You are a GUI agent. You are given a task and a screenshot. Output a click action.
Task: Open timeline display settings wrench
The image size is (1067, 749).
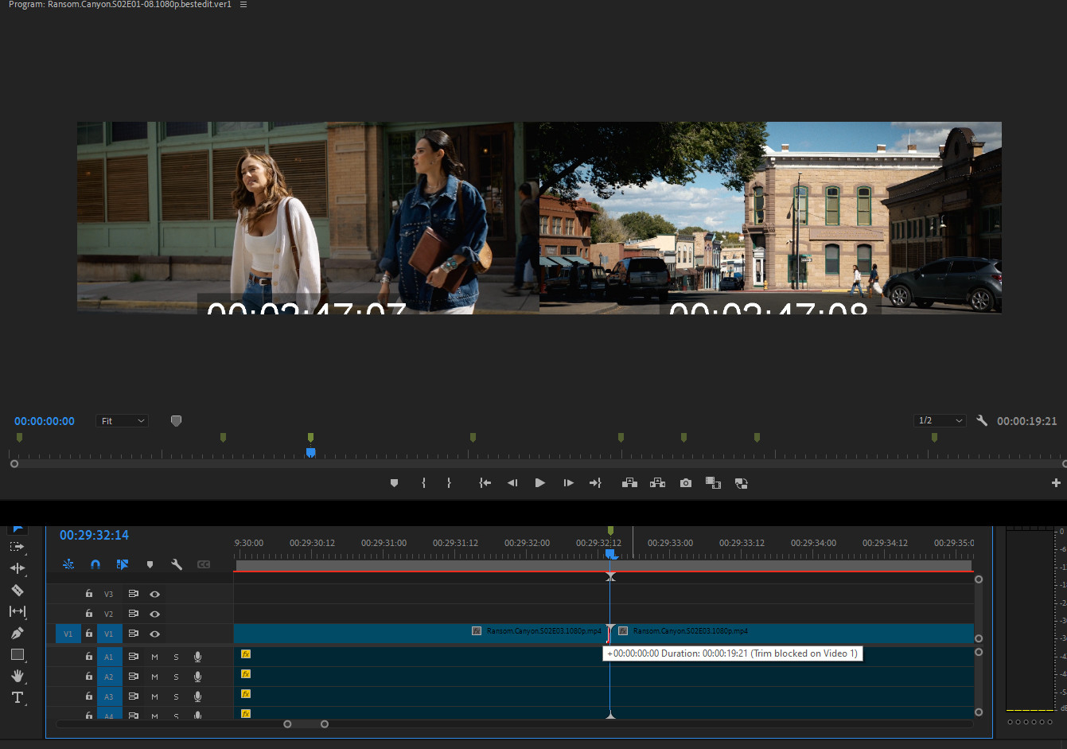click(177, 564)
